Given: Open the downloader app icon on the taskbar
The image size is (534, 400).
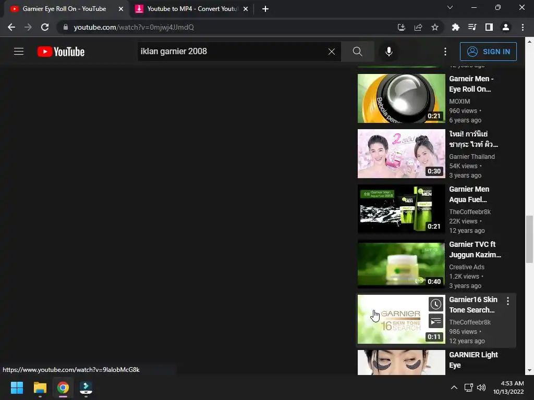Looking at the screenshot, I should pyautogui.click(x=86, y=387).
